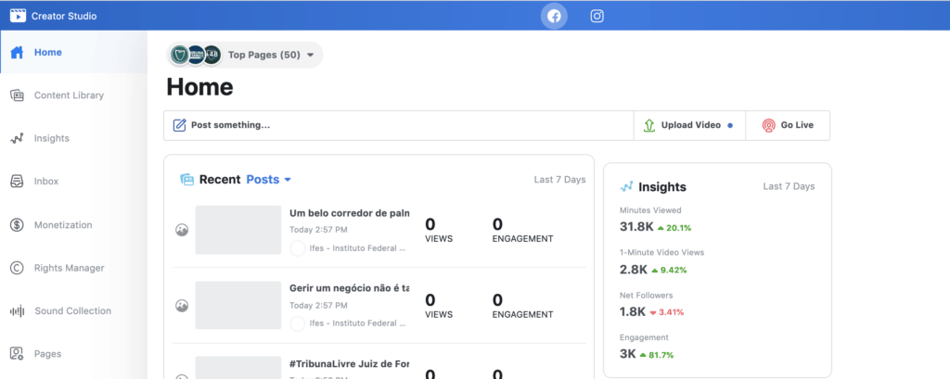Viewport: 950px width, 379px height.
Task: Click the Minutes Viewed 31.8K value
Action: (636, 227)
